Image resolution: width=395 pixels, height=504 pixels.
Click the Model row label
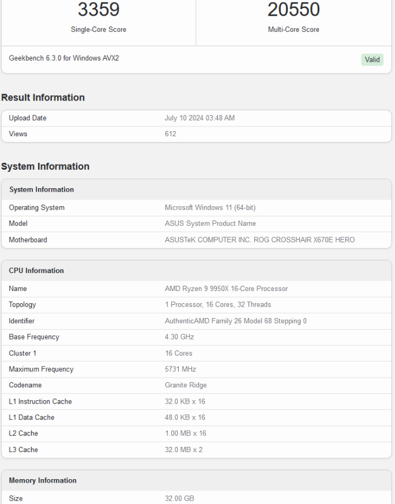coord(18,223)
